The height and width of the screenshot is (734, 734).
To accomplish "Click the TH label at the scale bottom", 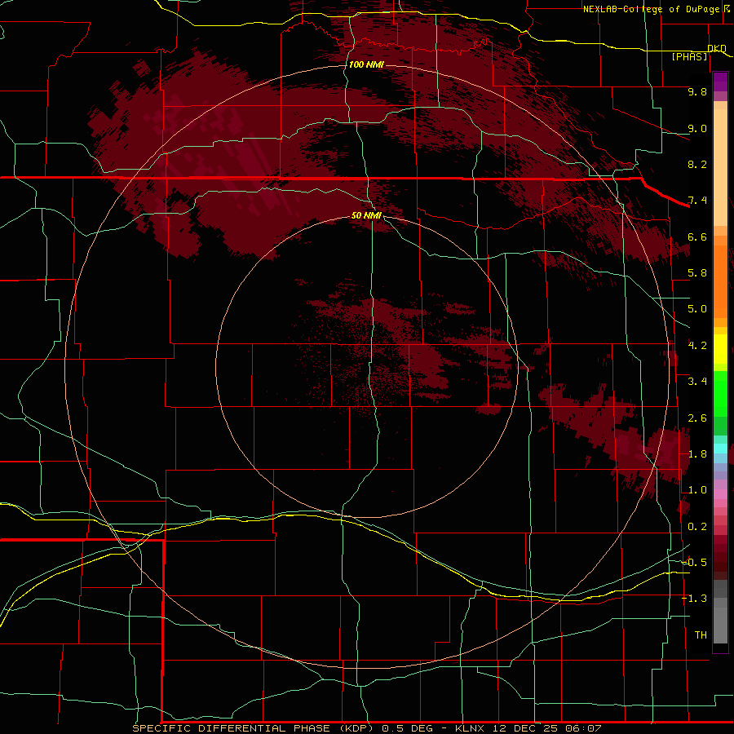I will point(701,635).
